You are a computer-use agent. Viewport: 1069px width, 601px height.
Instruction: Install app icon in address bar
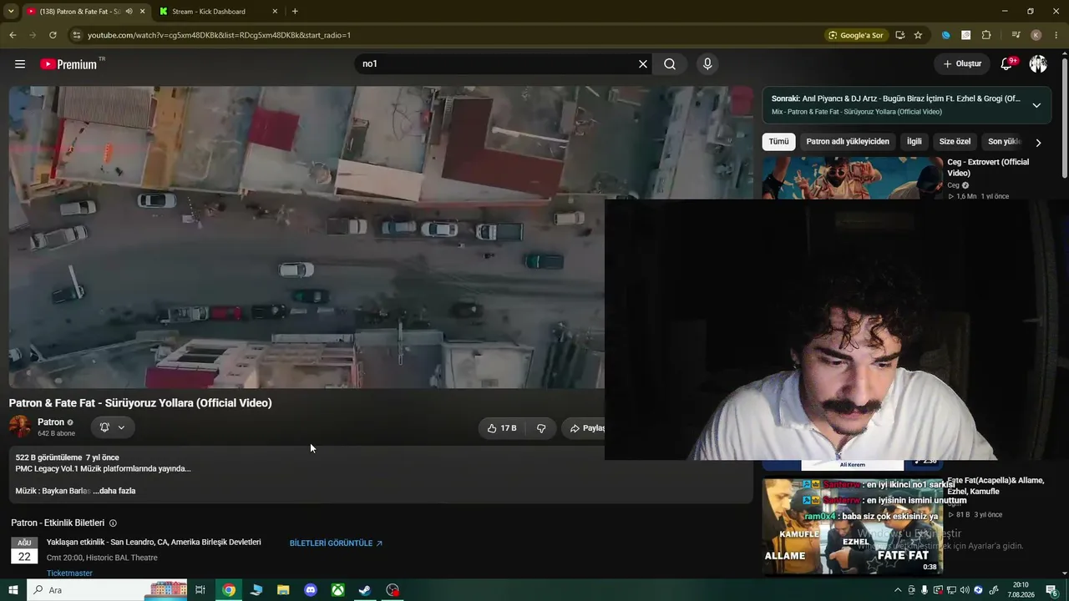pos(899,35)
